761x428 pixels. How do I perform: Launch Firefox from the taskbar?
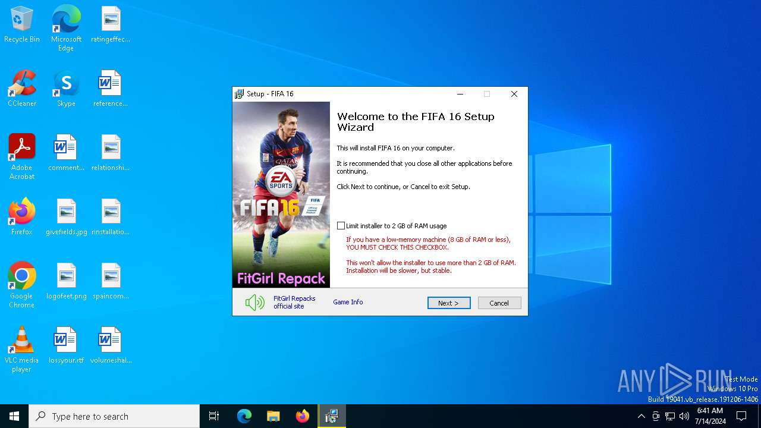(x=303, y=416)
